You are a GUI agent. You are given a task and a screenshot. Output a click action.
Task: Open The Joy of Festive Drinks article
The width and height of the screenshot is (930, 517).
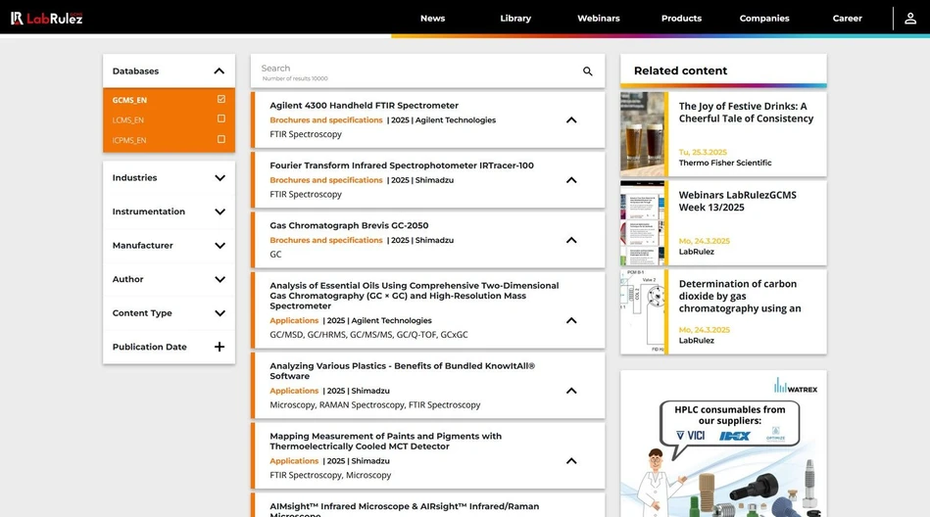(746, 112)
